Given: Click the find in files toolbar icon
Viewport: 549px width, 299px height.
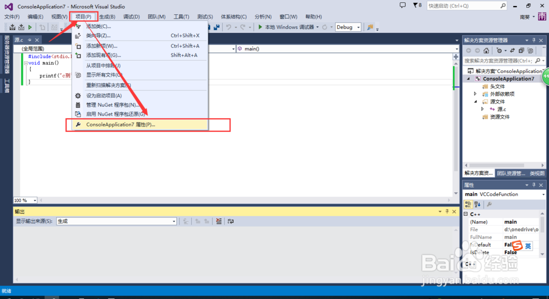Looking at the screenshot, I should 369,27.
